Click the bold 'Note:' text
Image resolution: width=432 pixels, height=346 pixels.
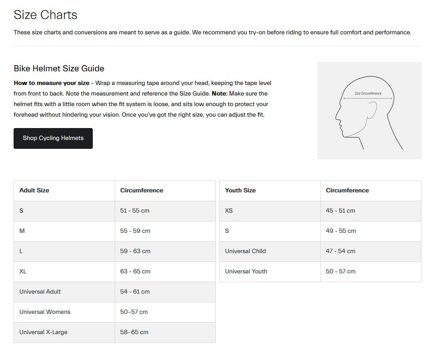[220, 93]
